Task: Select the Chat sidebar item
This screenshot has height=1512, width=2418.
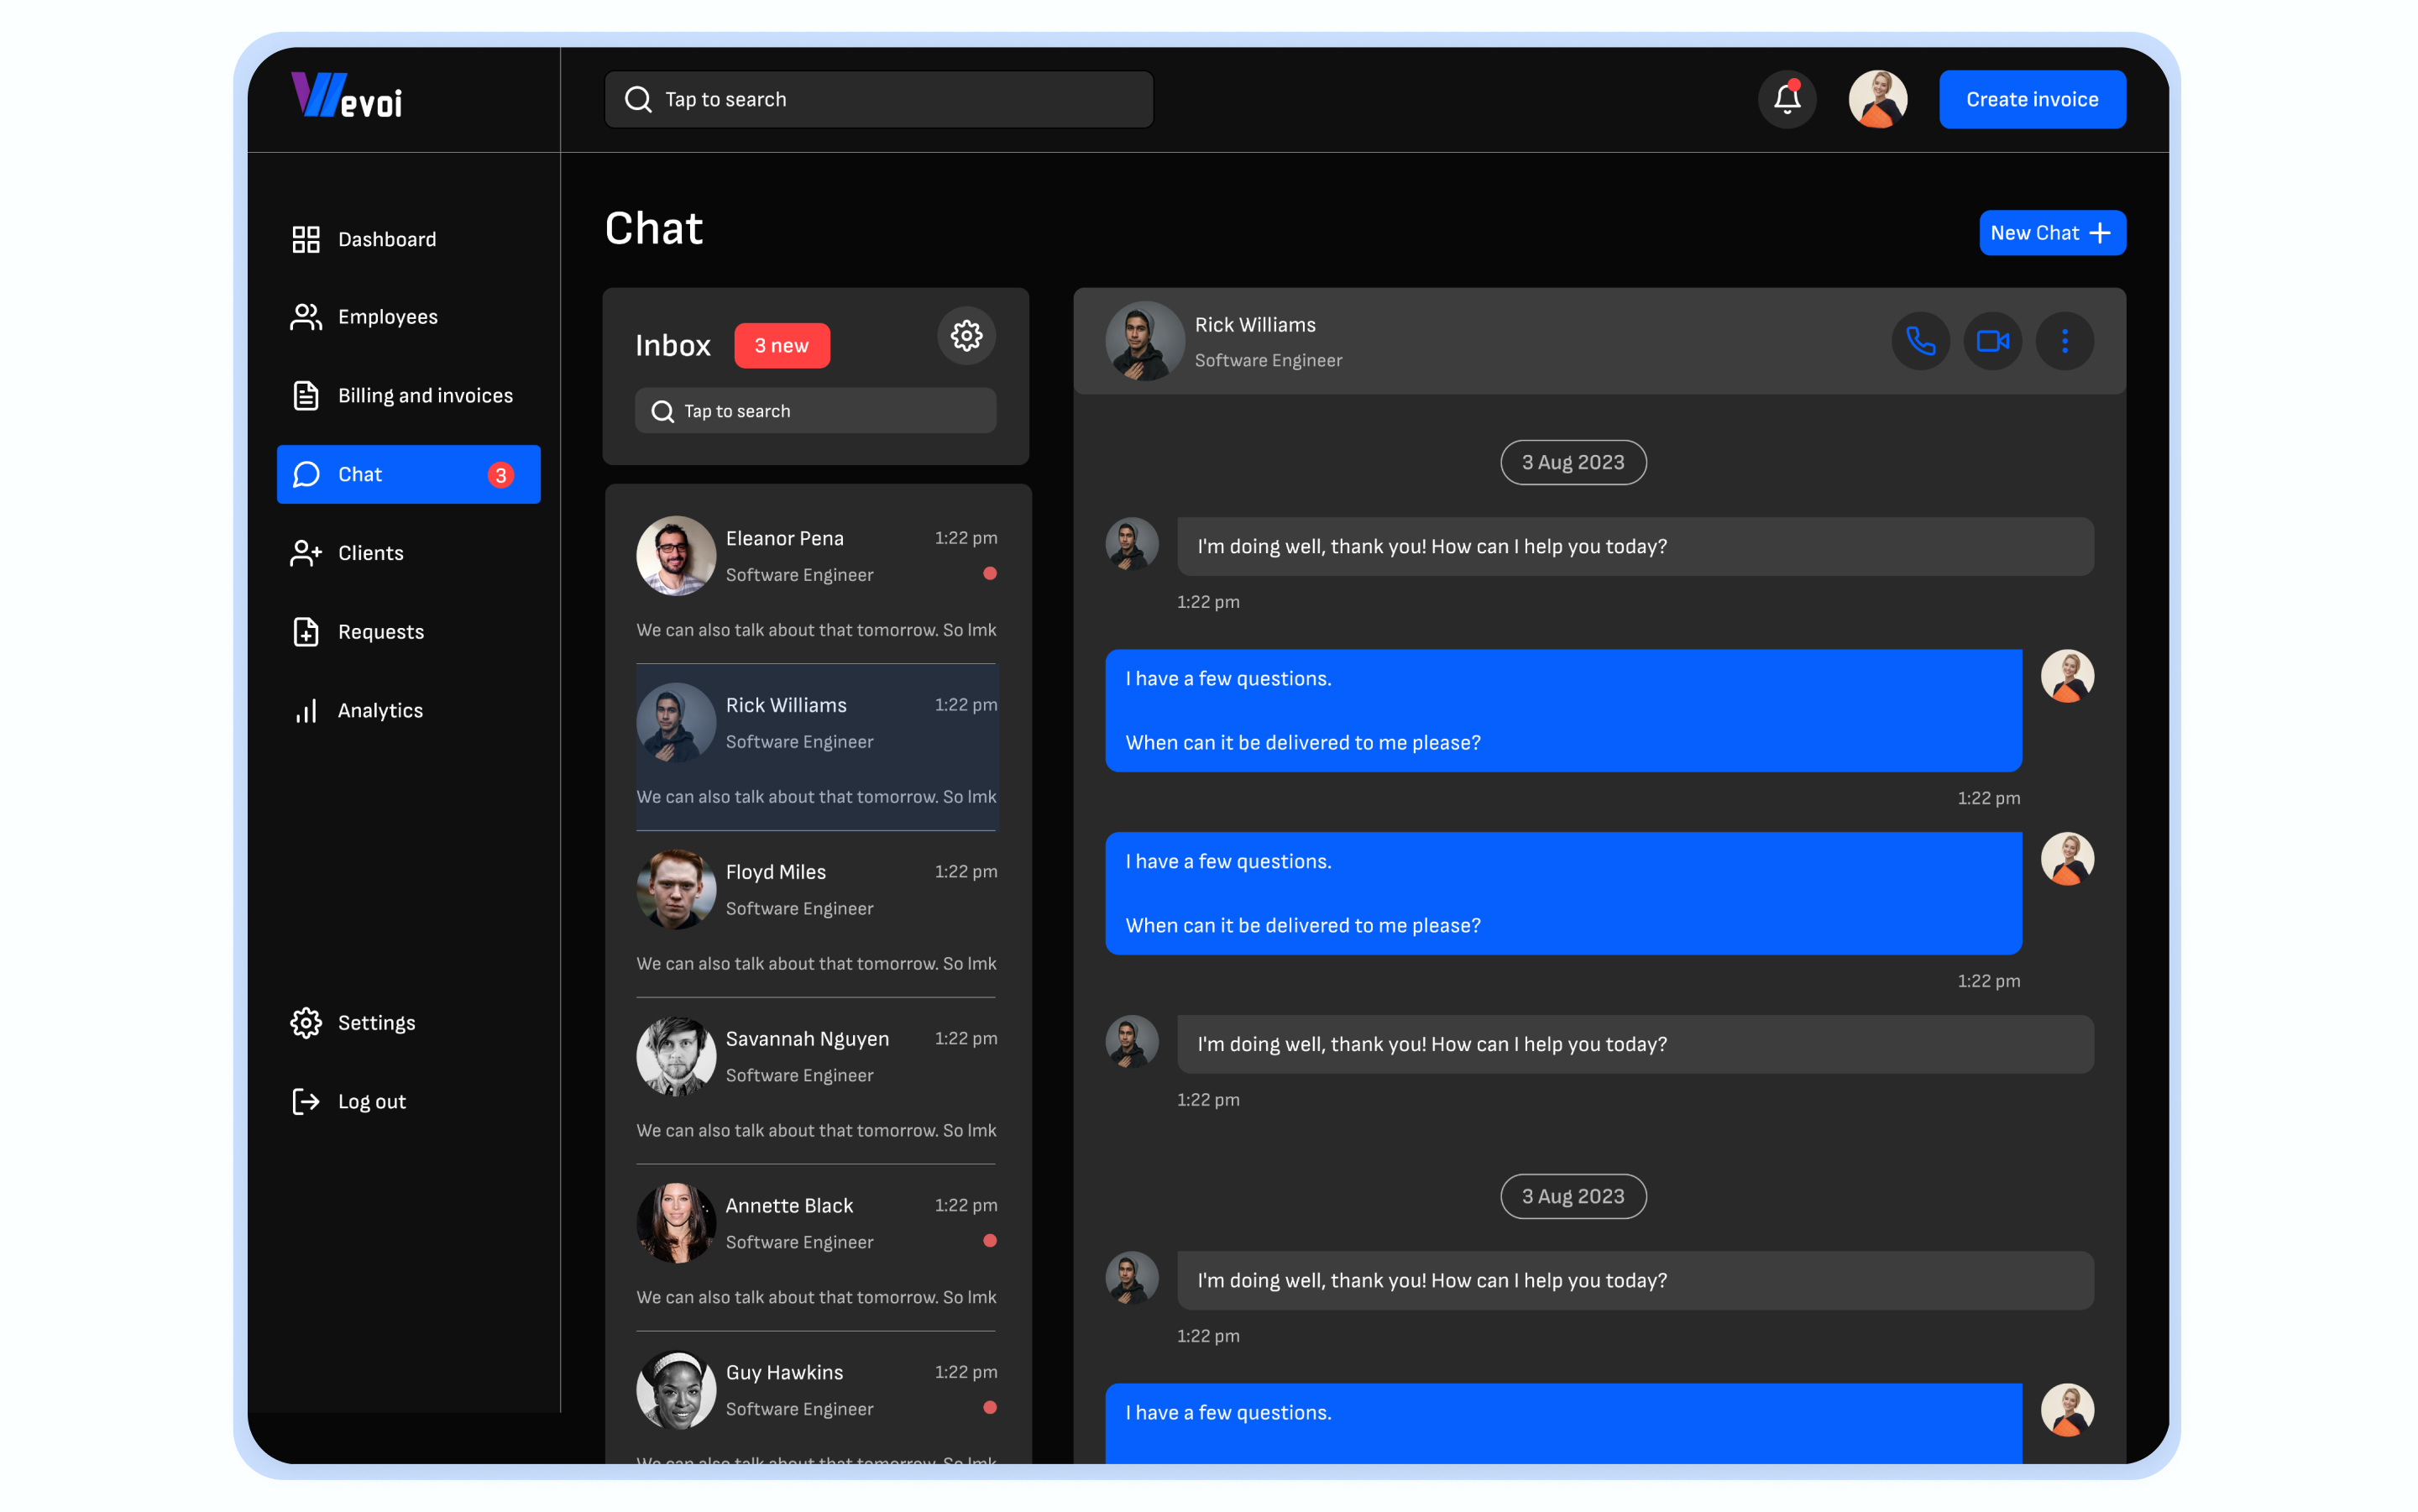Action: pyautogui.click(x=408, y=474)
